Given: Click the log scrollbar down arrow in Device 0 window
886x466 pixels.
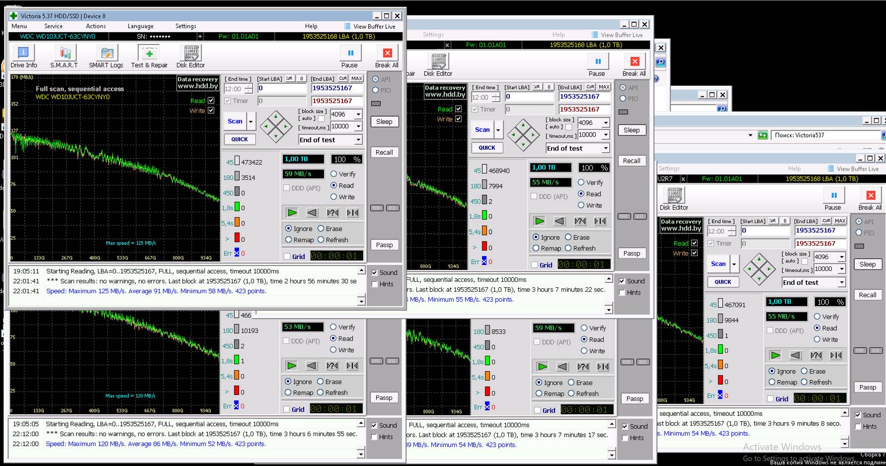Looking at the screenshot, I should point(361,301).
